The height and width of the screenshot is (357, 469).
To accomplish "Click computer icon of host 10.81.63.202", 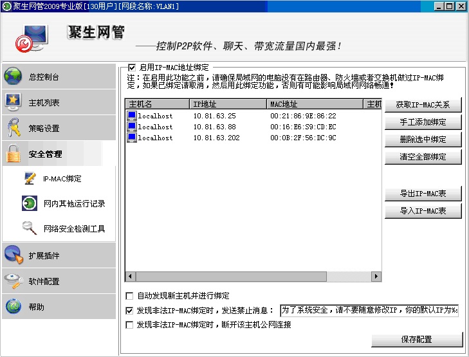I will pos(132,138).
